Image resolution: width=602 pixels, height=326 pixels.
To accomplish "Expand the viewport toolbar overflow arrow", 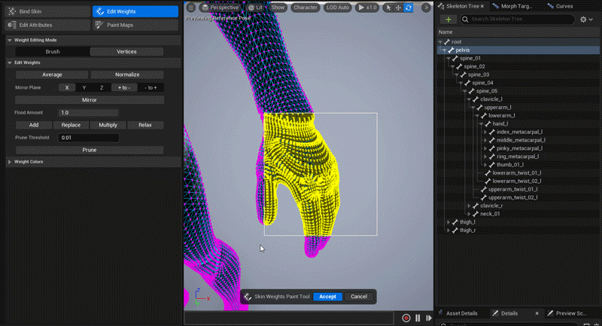I will click(426, 8).
